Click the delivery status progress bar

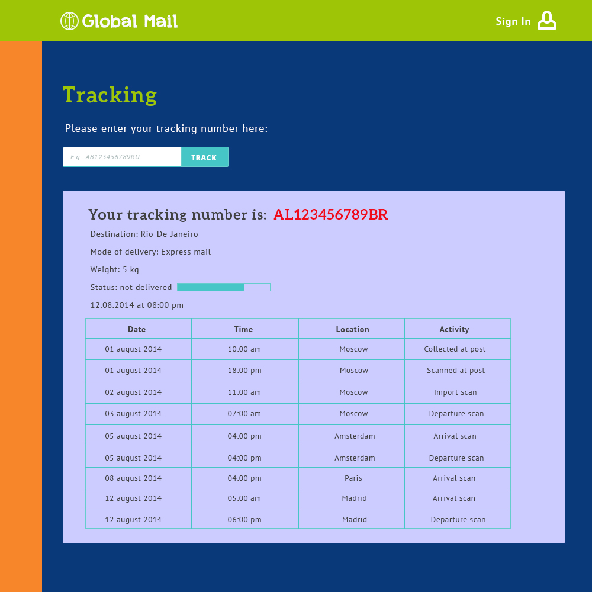pyautogui.click(x=223, y=287)
